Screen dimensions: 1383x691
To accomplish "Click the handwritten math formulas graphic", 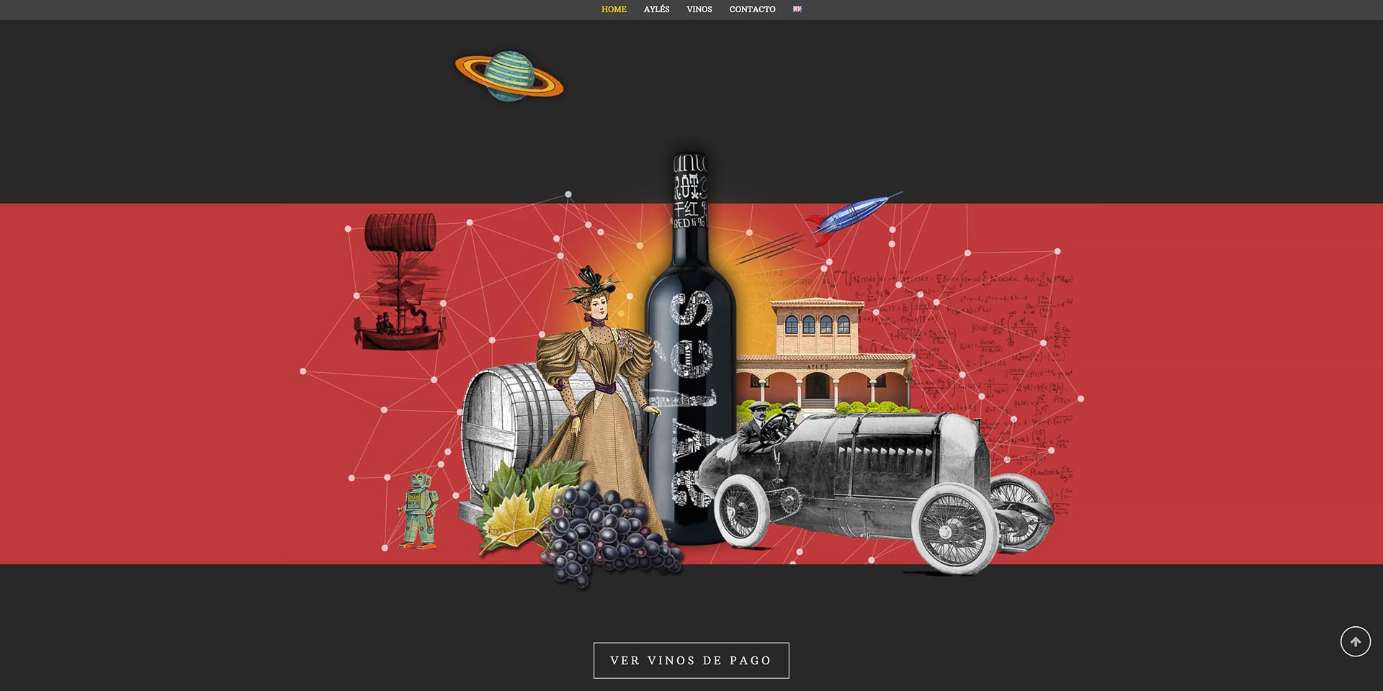I will [x=1008, y=345].
